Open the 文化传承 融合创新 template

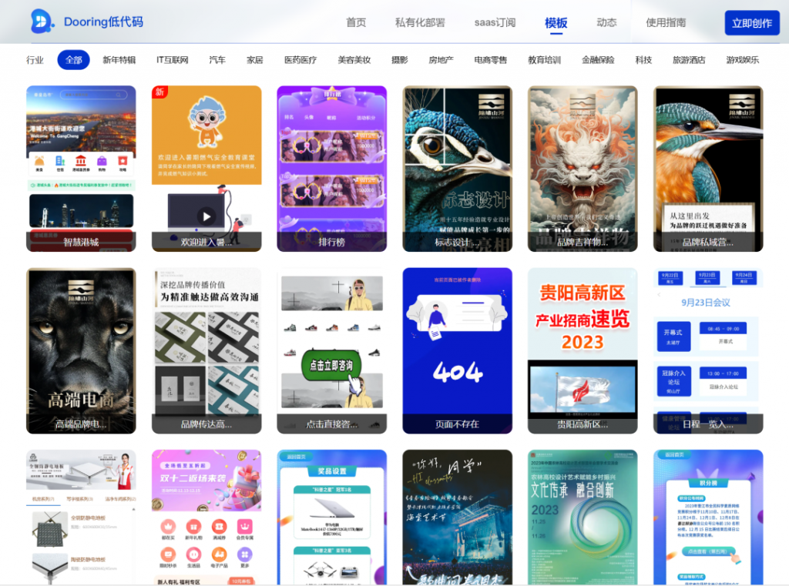tap(583, 517)
